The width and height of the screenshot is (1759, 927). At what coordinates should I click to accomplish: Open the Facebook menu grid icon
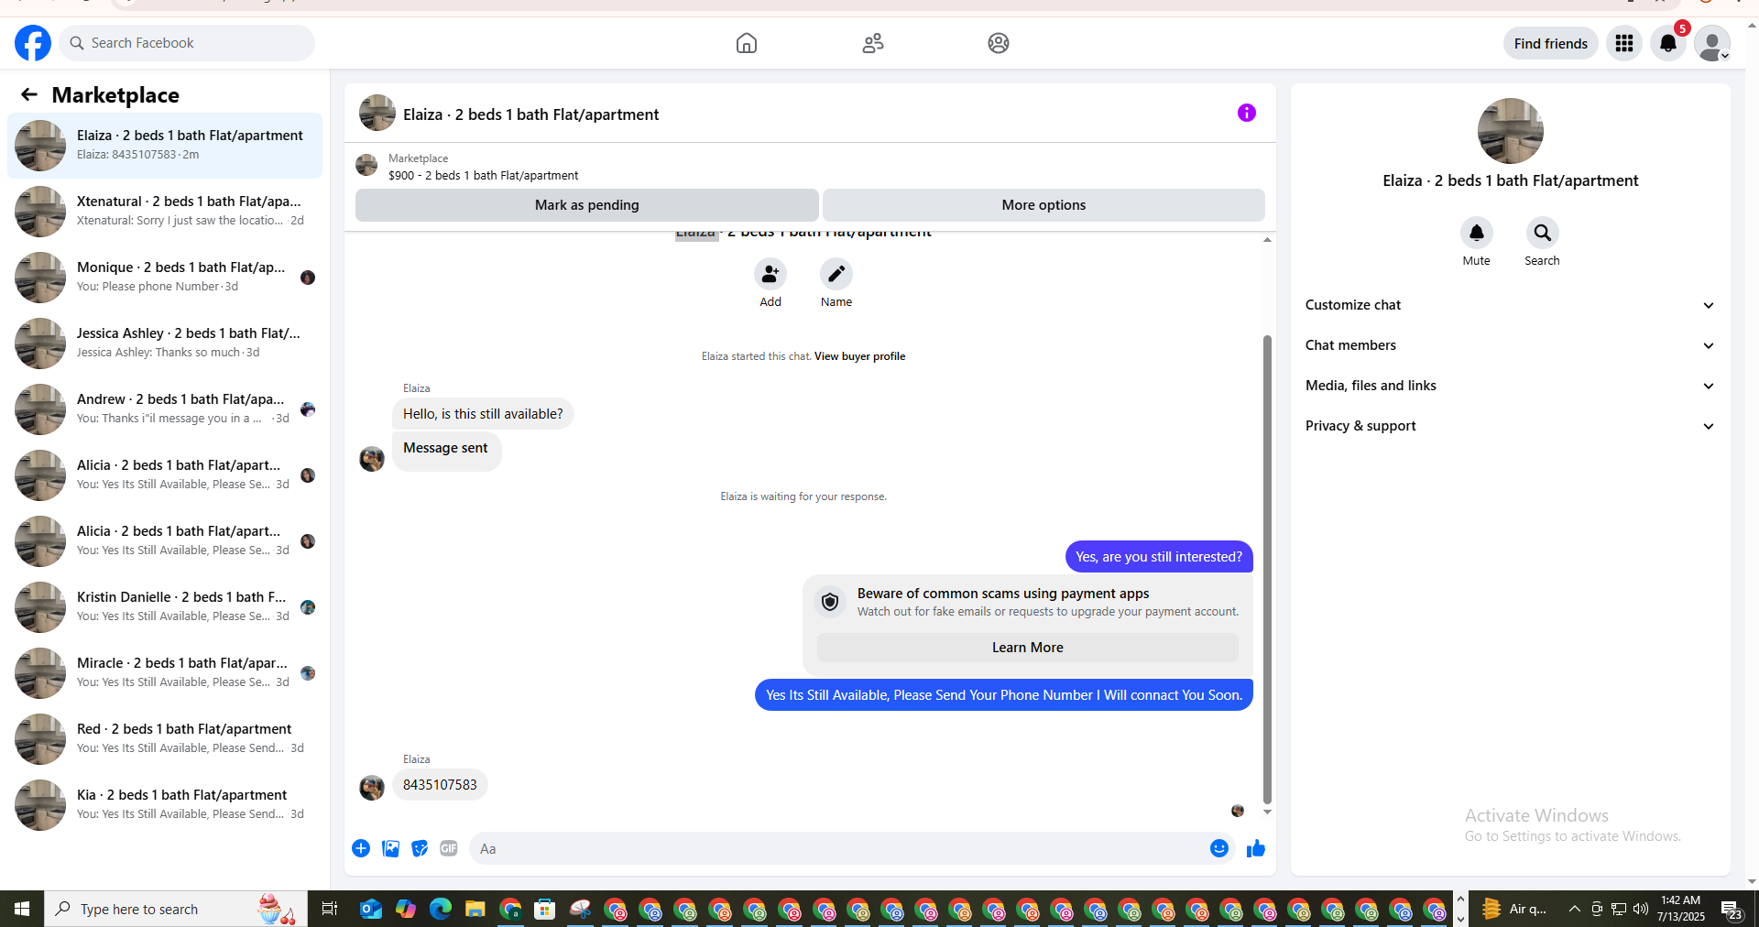[1624, 43]
